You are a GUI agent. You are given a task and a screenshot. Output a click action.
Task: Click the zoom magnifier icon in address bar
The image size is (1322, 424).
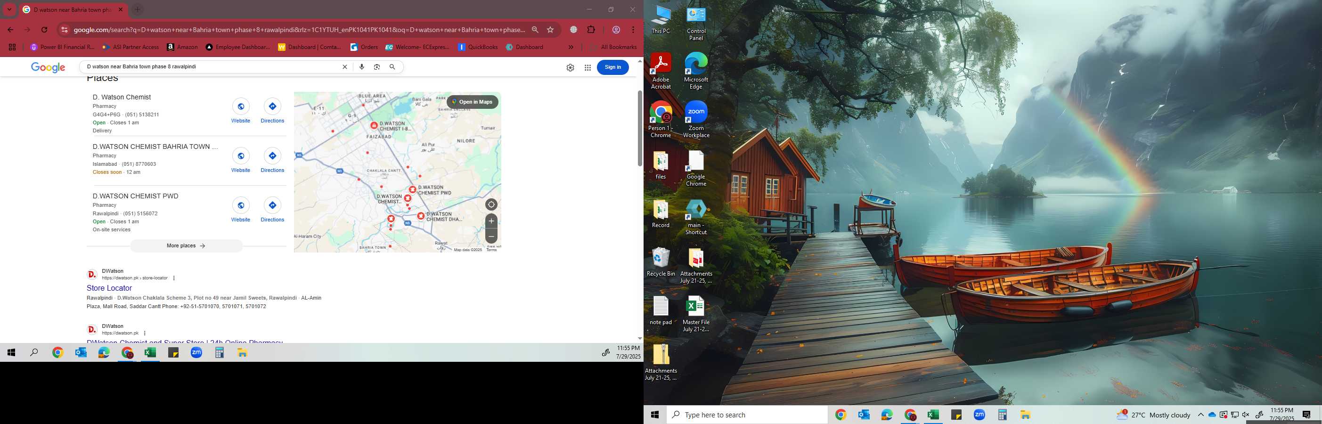[x=535, y=30]
